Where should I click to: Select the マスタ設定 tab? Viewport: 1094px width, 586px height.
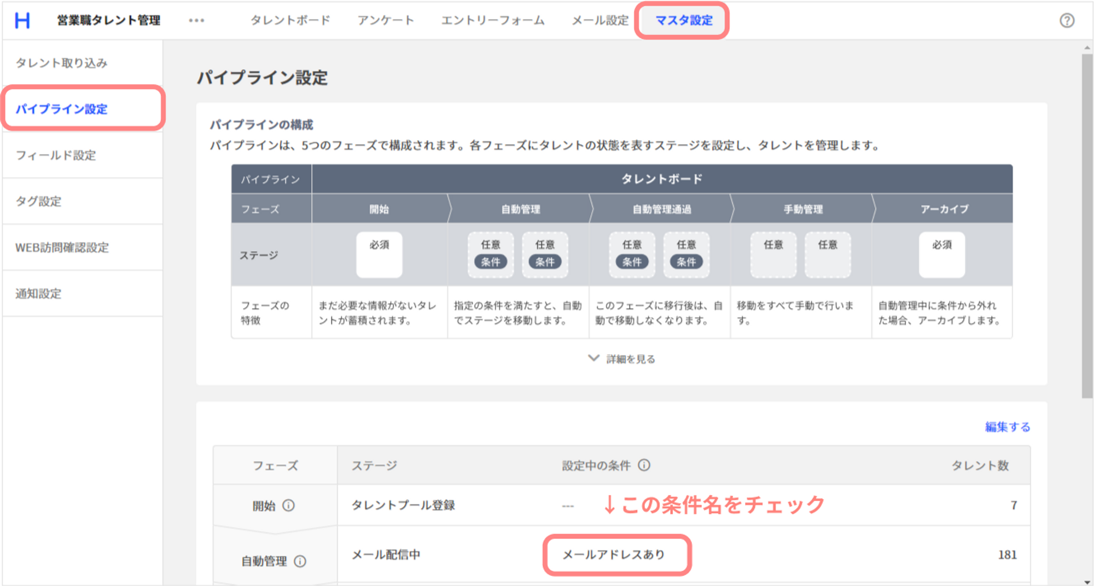(683, 20)
